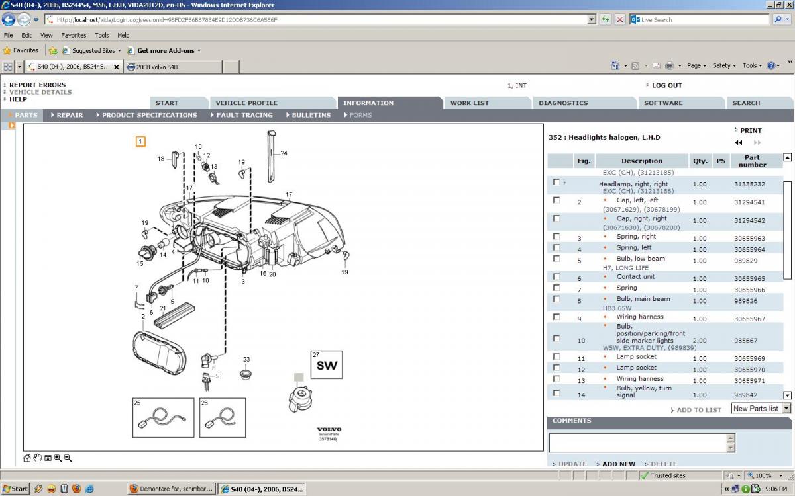The image size is (795, 496).
Task: Refresh the page with the green arrows icon
Action: pyautogui.click(x=606, y=19)
